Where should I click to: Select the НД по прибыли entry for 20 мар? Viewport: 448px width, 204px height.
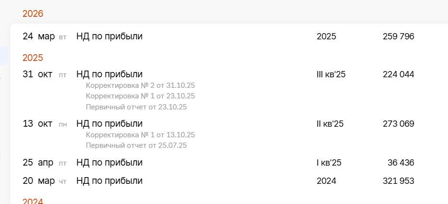[109, 181]
